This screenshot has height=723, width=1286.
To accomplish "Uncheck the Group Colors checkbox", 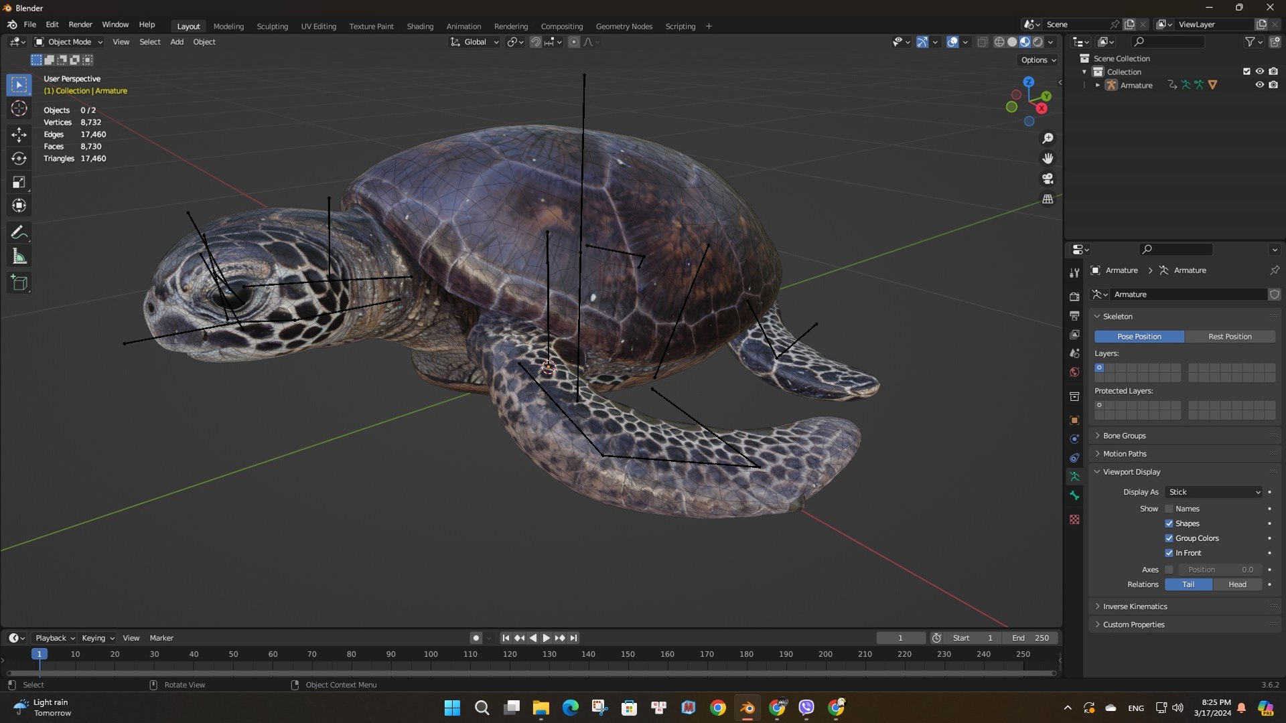I will (x=1169, y=538).
